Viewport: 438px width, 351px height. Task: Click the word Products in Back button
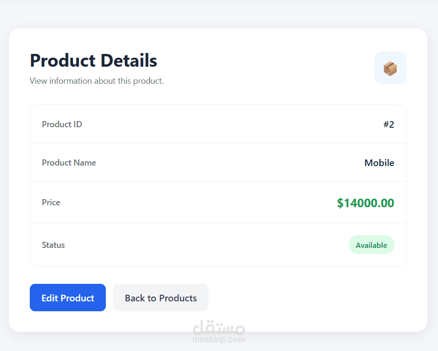click(178, 298)
